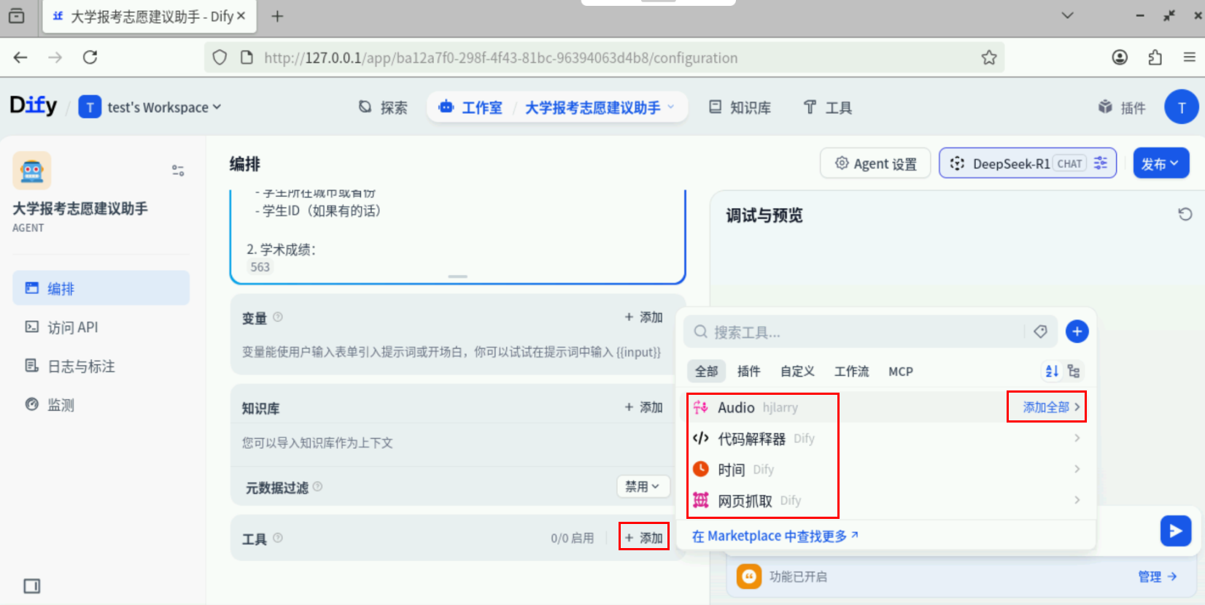Click the prompt editor text area

(x=458, y=234)
